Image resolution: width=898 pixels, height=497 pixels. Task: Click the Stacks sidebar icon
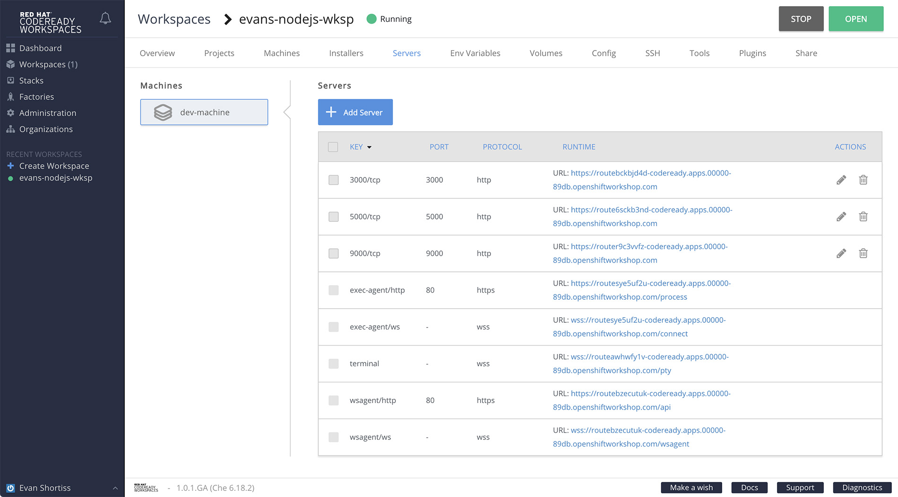click(10, 80)
